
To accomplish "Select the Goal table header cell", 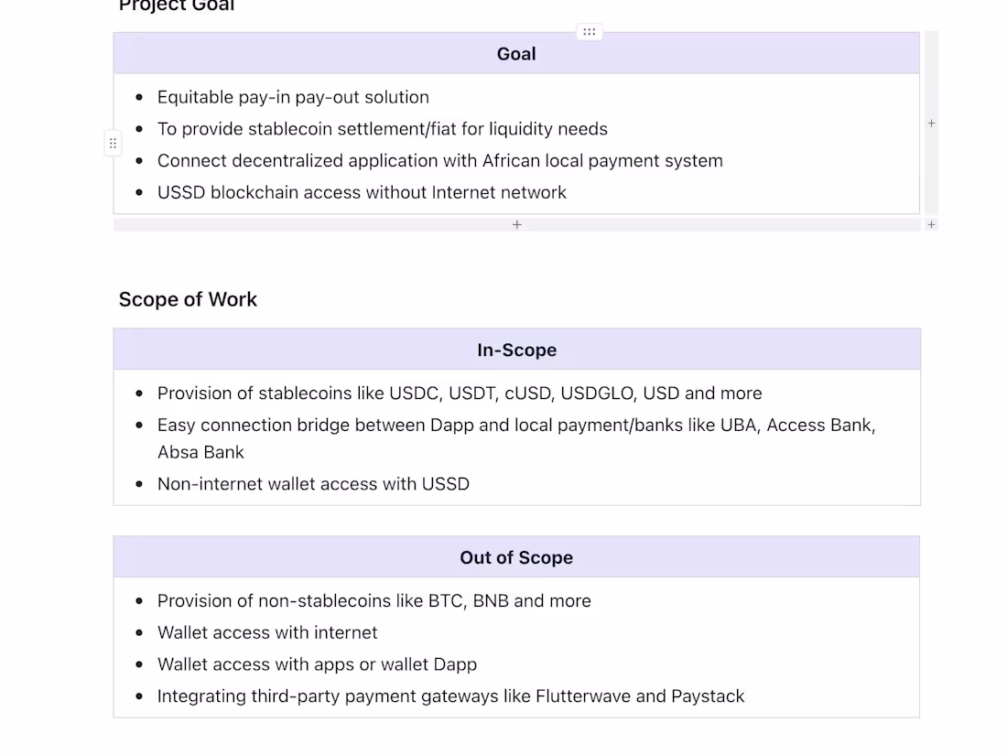I will (x=516, y=54).
